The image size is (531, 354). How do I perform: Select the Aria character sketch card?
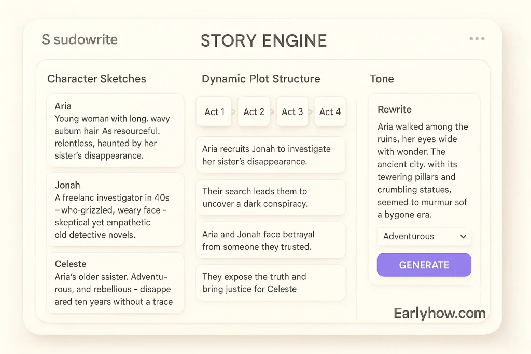click(x=115, y=131)
